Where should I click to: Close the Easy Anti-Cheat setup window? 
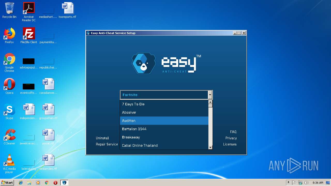pyautogui.click(x=244, y=33)
